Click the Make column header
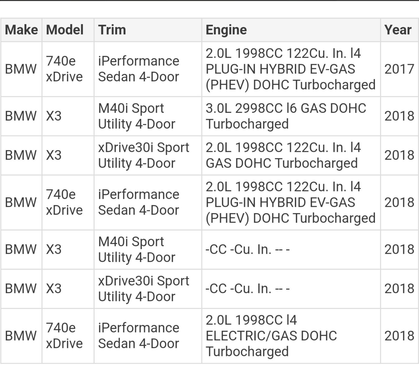The height and width of the screenshot is (378, 419). pyautogui.click(x=21, y=30)
